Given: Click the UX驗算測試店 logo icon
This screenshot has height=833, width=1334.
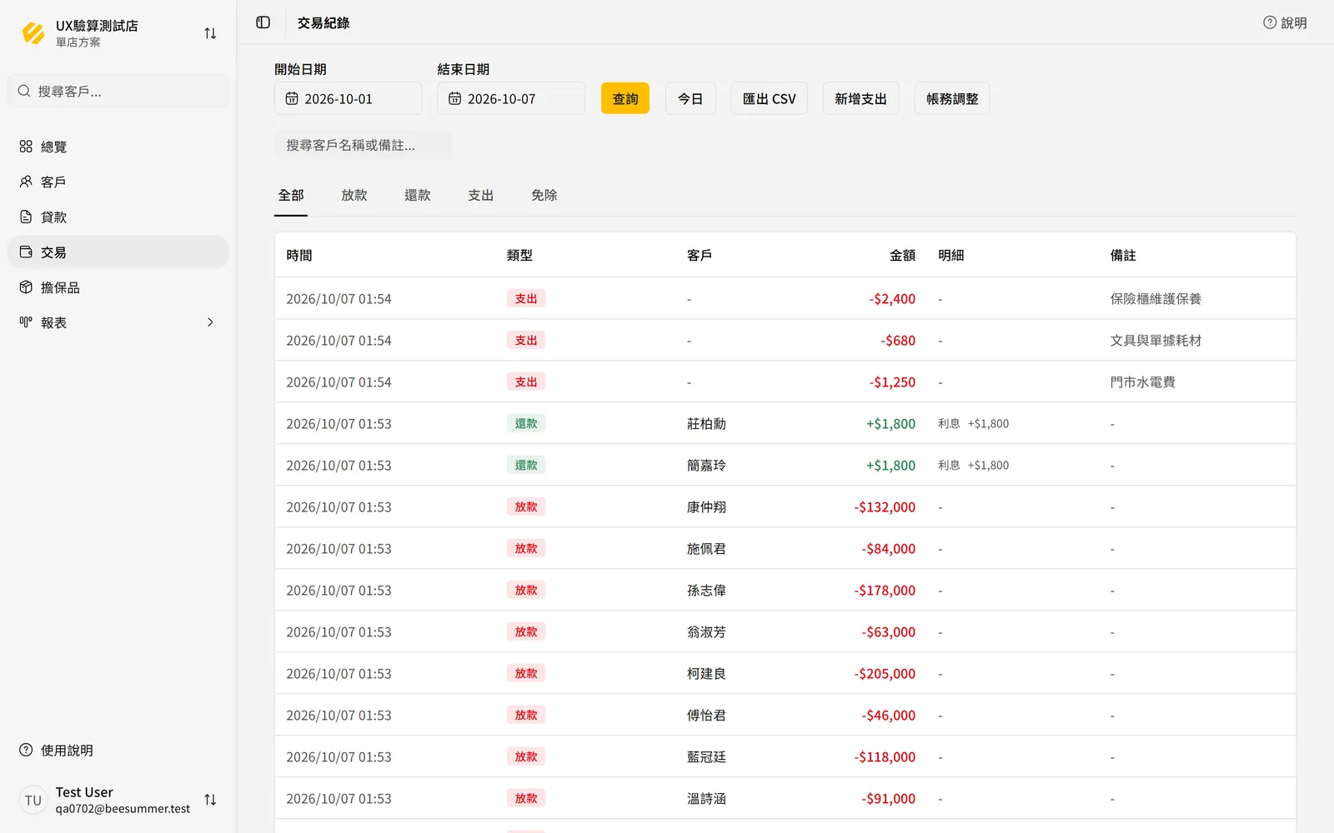Looking at the screenshot, I should [33, 33].
